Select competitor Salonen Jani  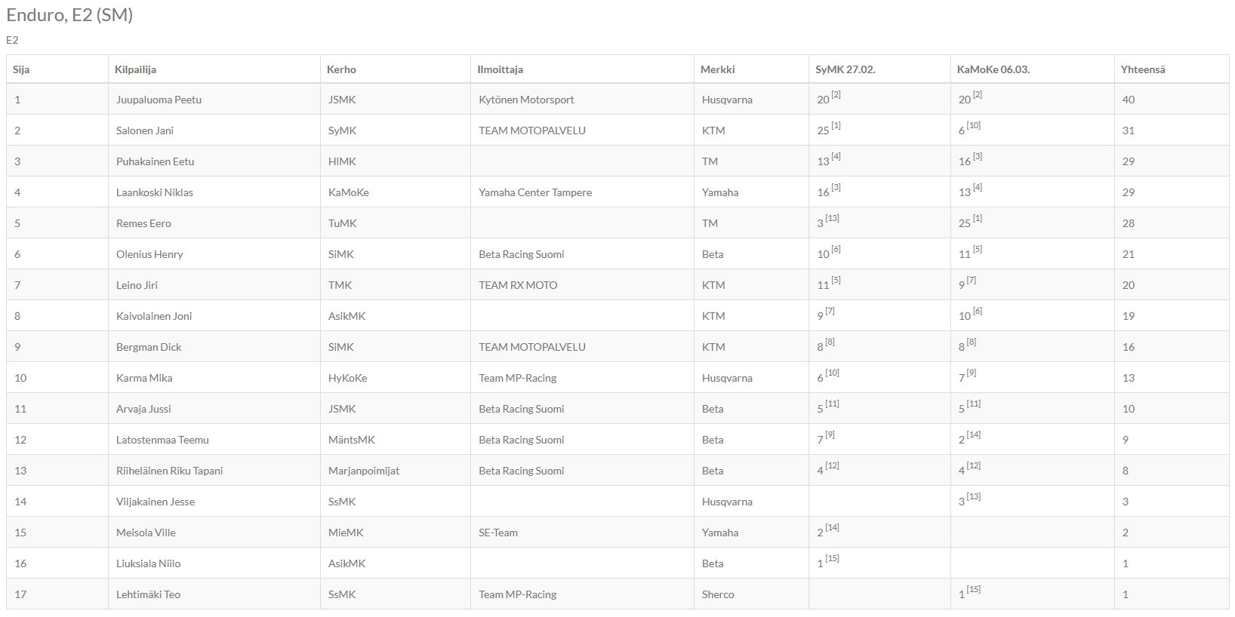point(144,130)
